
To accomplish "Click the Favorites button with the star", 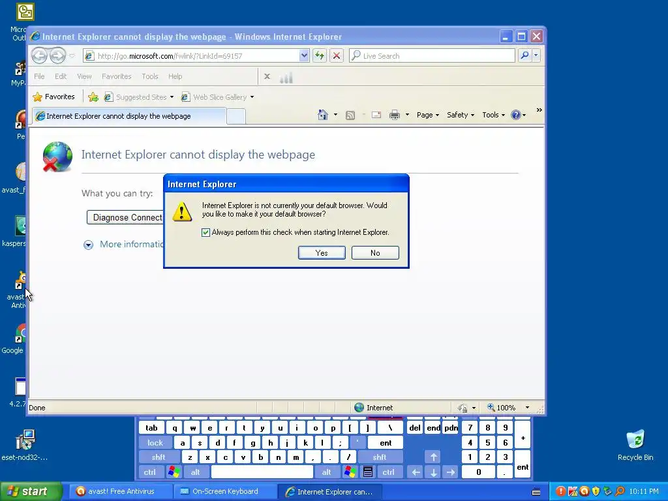I will [x=54, y=97].
